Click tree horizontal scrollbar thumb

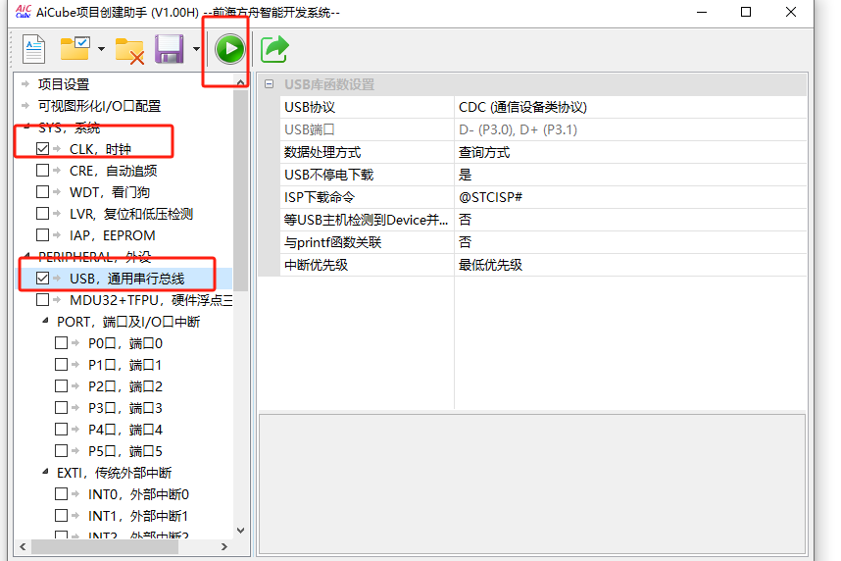coord(105,546)
